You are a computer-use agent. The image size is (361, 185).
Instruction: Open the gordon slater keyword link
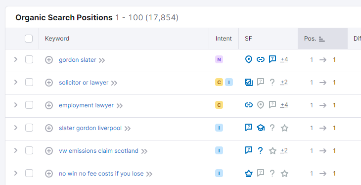click(77, 60)
